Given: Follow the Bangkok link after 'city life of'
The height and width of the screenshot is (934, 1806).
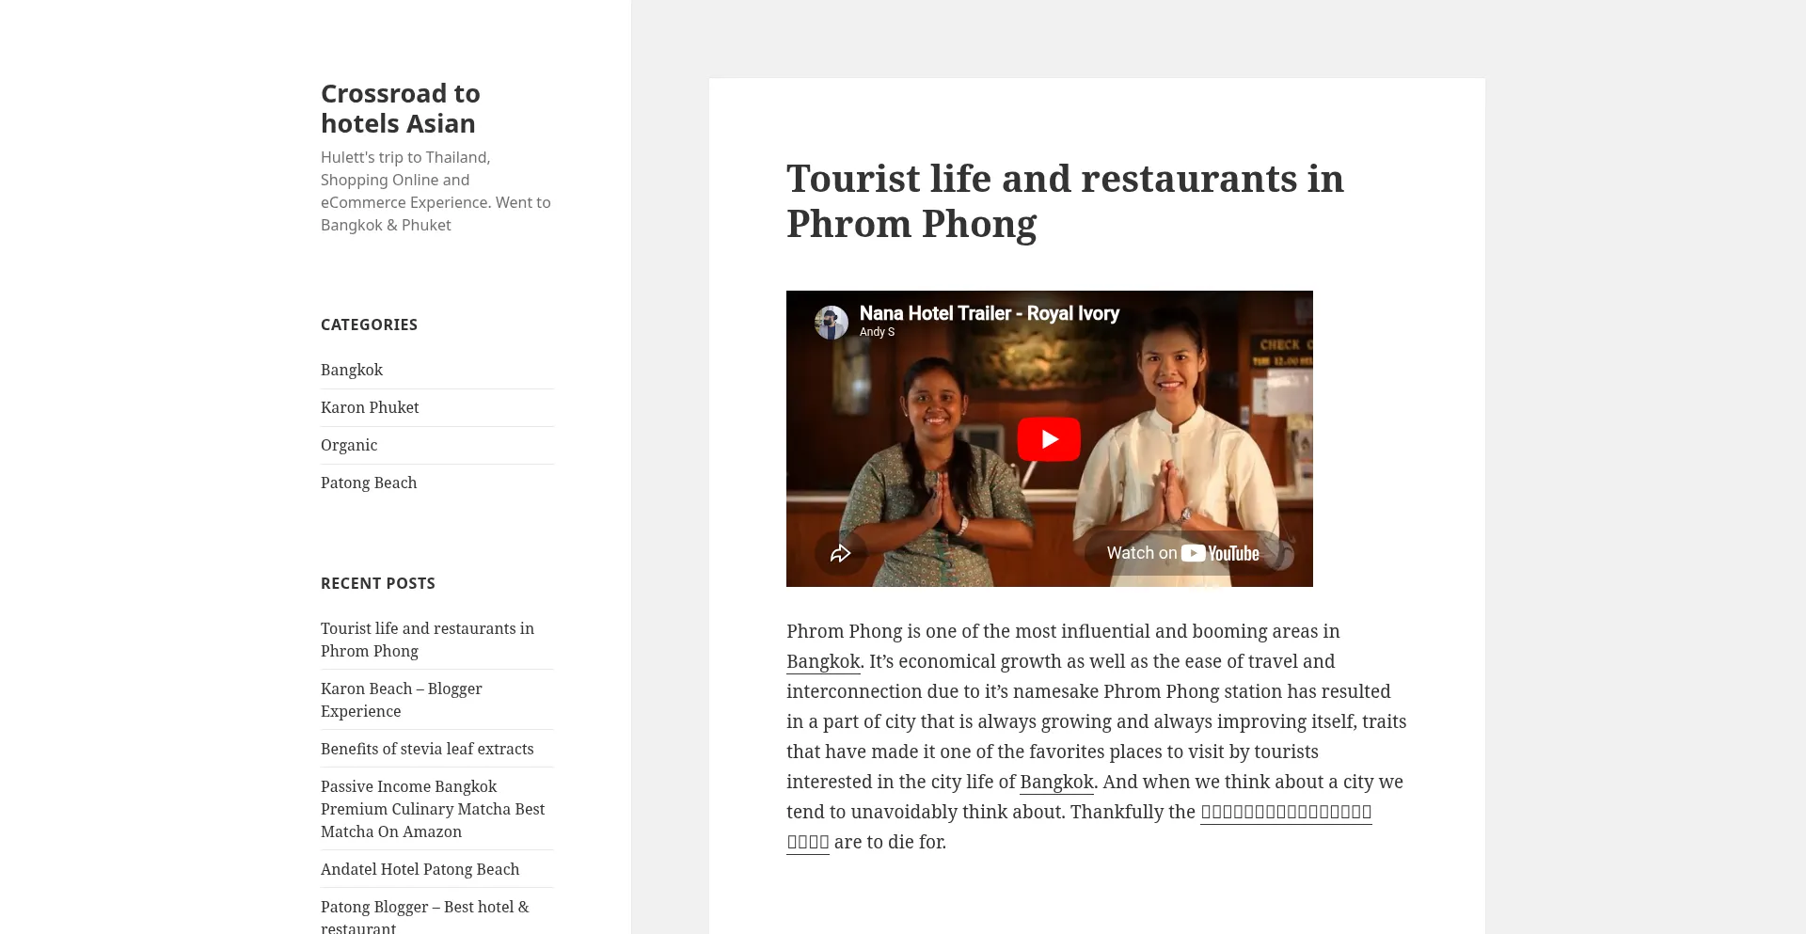Looking at the screenshot, I should [1056, 782].
